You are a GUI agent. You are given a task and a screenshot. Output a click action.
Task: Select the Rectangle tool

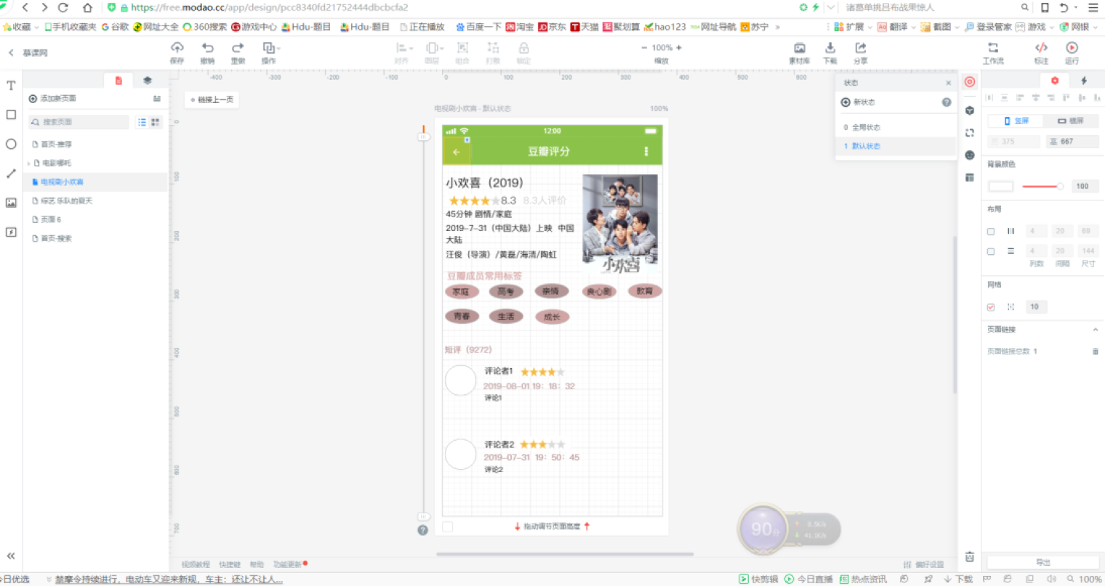click(11, 115)
